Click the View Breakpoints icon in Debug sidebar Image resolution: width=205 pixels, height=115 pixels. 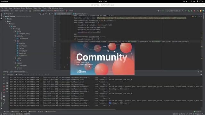coord(4,90)
